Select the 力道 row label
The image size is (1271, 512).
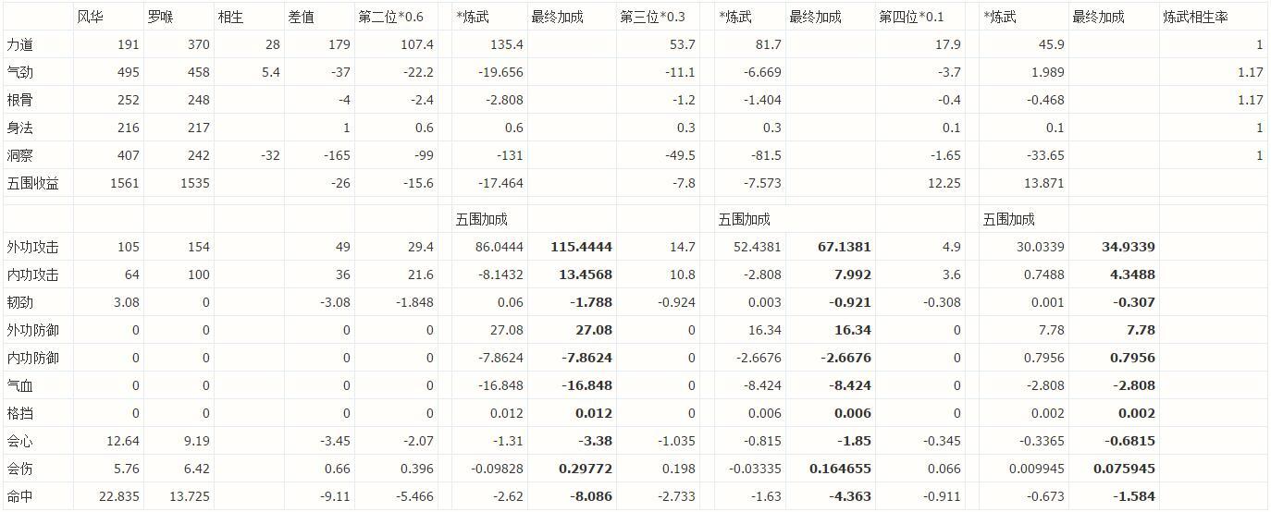point(19,44)
